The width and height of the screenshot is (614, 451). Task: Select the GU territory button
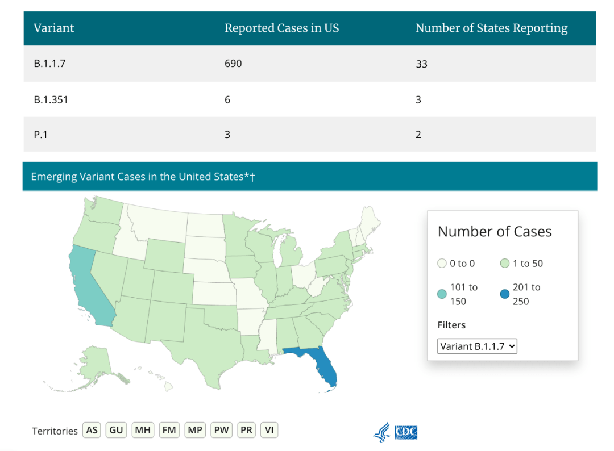pyautogui.click(x=117, y=430)
